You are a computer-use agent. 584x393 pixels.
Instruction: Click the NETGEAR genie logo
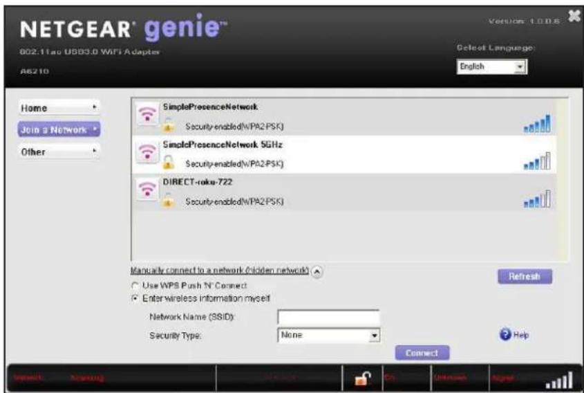point(124,28)
